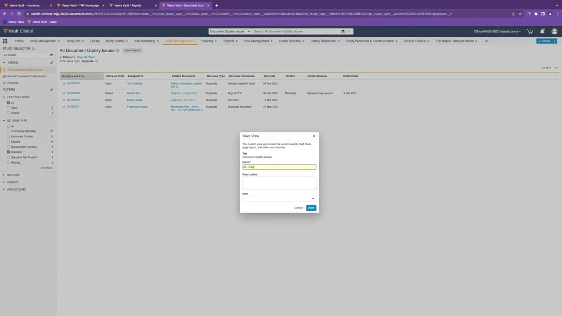The width and height of the screenshot is (562, 316).
Task: Check the Signature Not Present filter
Action: (8, 157)
